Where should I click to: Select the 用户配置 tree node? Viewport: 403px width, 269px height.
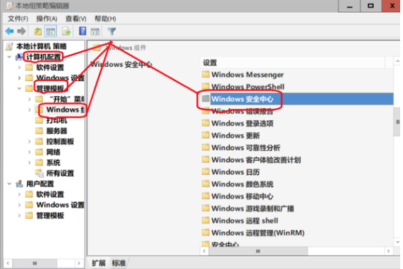point(40,184)
